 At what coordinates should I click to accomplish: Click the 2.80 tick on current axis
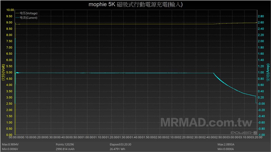261,16
